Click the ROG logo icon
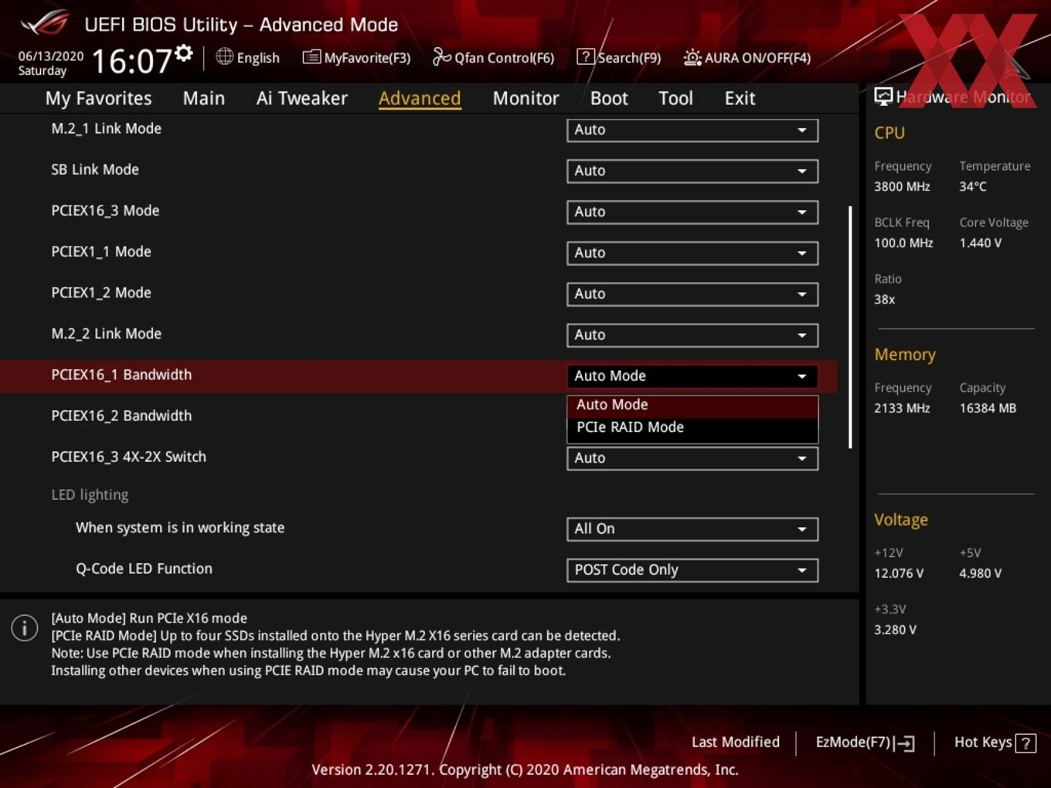The width and height of the screenshot is (1051, 788). pos(45,22)
